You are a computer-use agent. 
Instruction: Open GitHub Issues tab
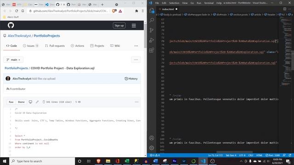[x=31, y=46]
